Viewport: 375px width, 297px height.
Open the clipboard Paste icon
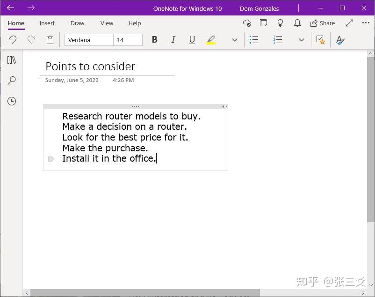50,40
